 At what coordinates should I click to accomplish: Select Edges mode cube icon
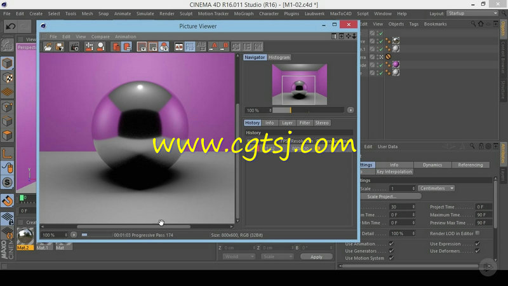point(7,121)
